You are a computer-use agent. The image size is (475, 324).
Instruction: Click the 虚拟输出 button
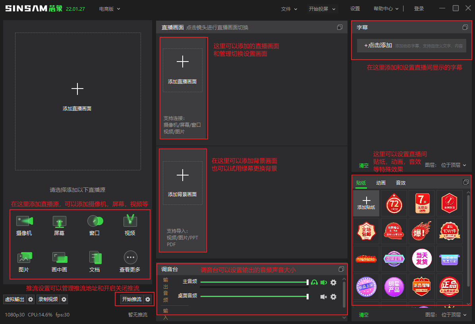coord(15,299)
